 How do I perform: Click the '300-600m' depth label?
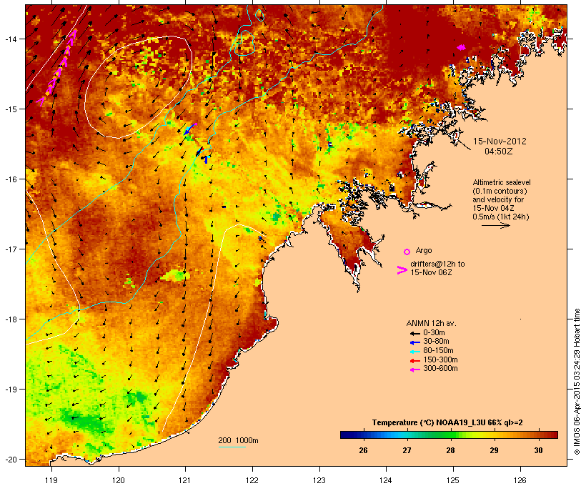click(x=441, y=369)
